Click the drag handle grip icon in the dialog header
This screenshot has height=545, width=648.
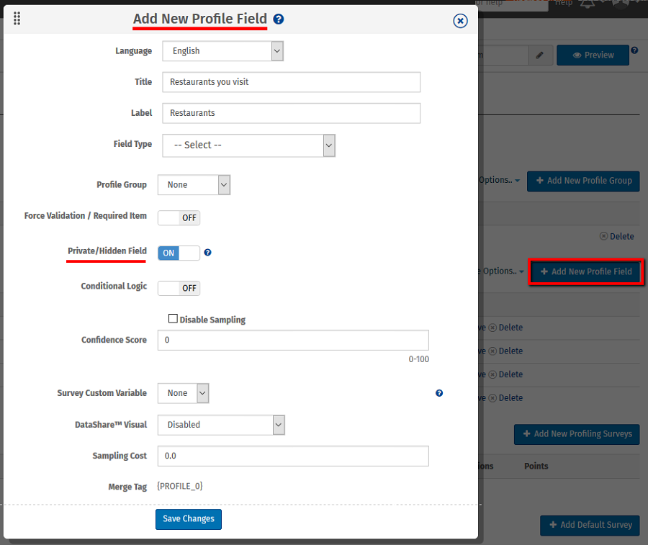point(17,19)
